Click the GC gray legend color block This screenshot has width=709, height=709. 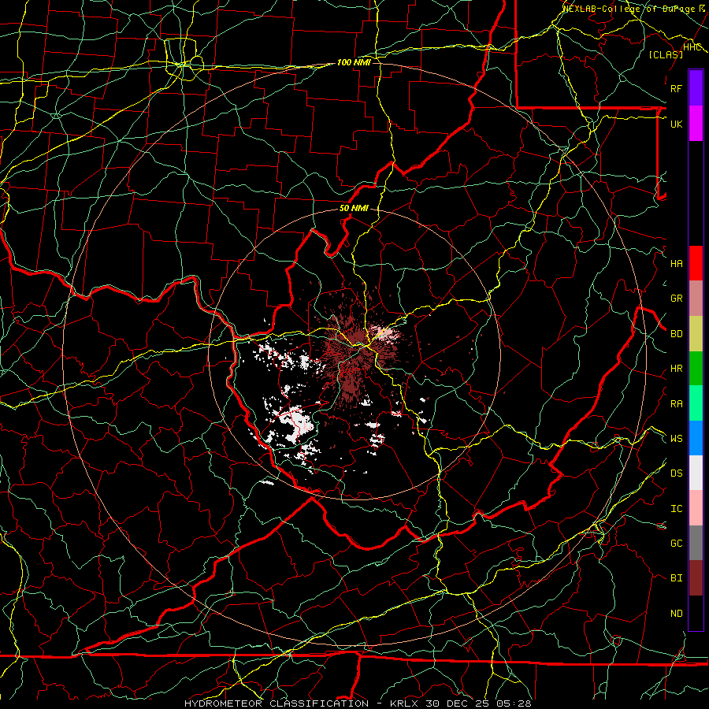(696, 543)
